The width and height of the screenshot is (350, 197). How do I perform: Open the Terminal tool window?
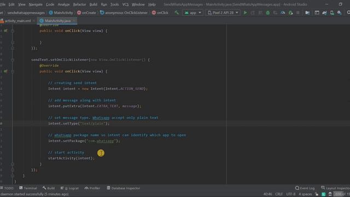point(28,188)
